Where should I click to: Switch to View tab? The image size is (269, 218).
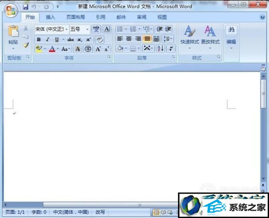(x=162, y=17)
